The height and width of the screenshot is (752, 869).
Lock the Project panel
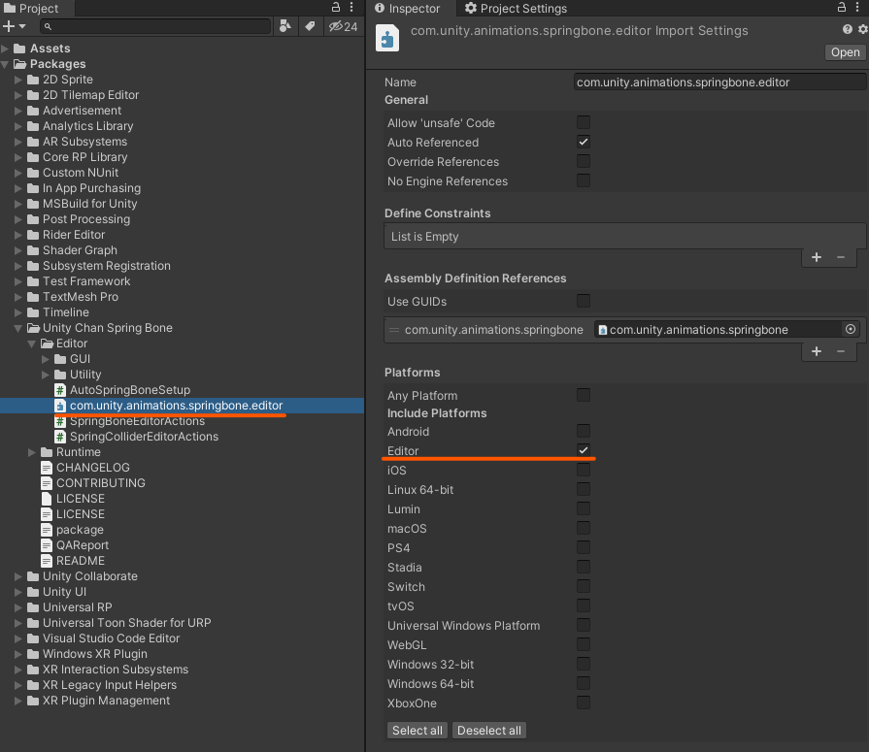(x=336, y=7)
